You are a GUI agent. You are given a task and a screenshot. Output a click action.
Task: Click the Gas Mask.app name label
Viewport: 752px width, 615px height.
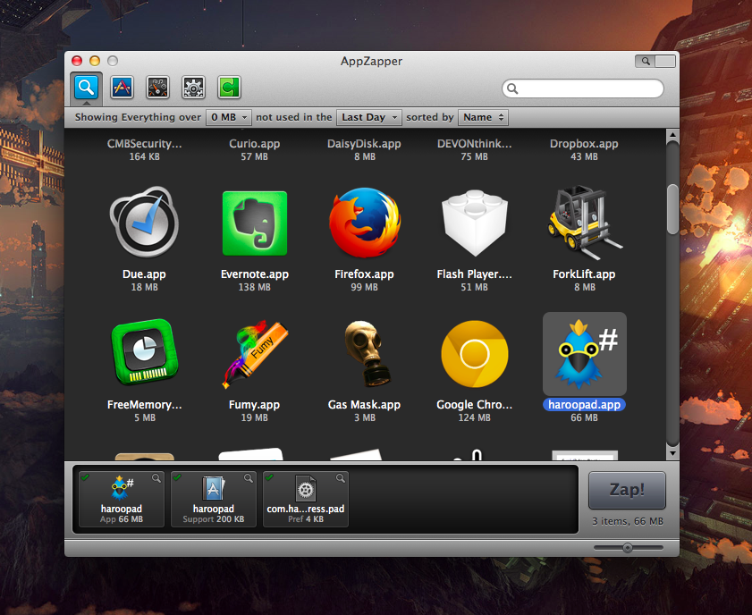(x=364, y=405)
